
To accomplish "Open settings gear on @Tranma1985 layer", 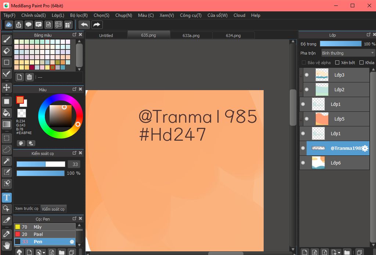I will 365,148.
